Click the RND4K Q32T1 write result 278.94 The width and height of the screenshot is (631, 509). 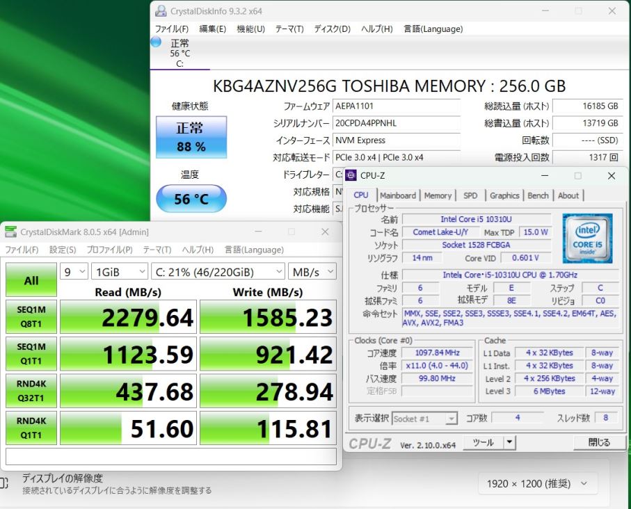click(x=268, y=391)
